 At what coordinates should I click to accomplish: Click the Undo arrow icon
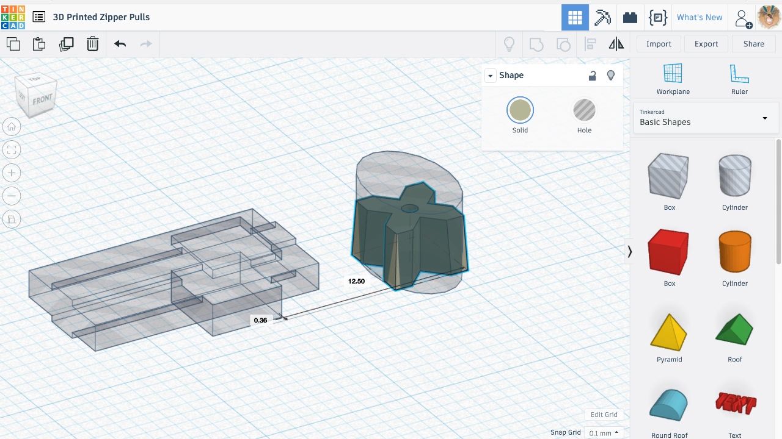tap(120, 43)
